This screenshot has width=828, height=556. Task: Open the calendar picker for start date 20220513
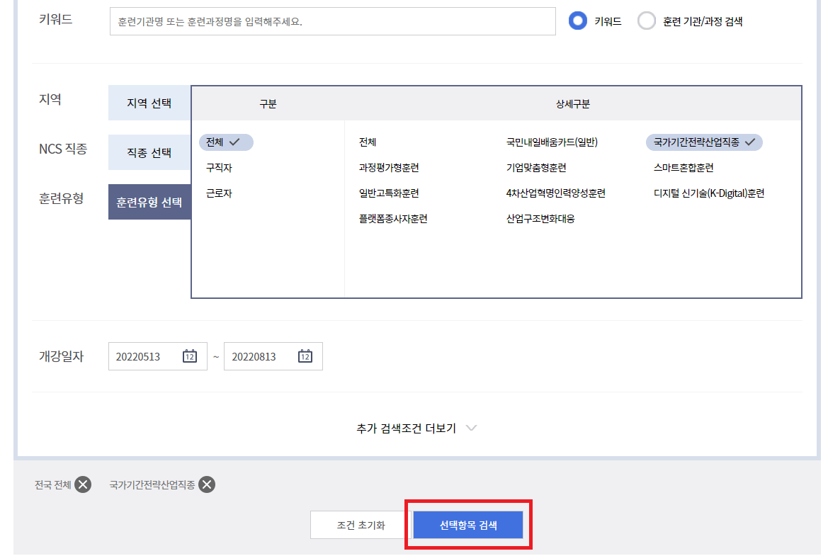coord(190,356)
